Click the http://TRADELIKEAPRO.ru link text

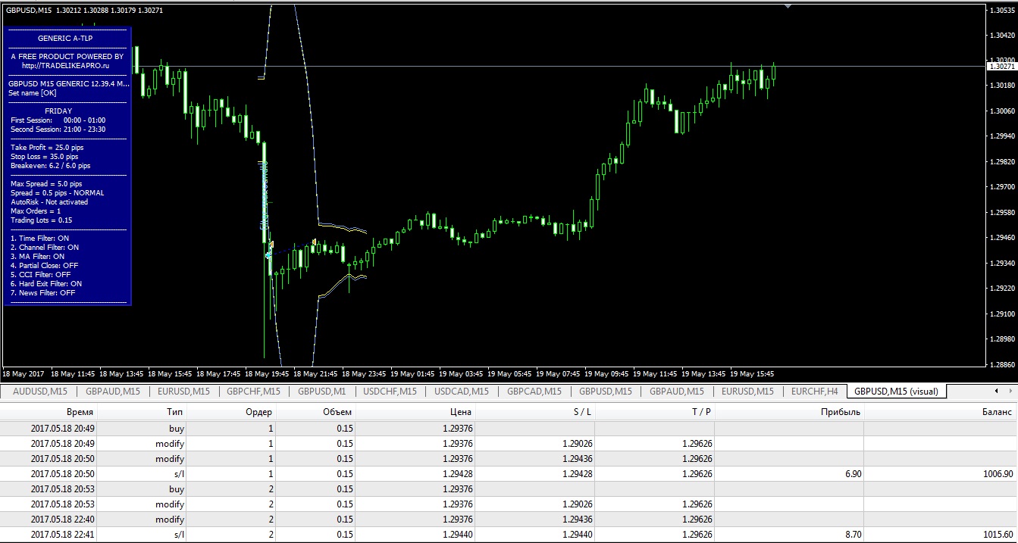click(x=66, y=66)
